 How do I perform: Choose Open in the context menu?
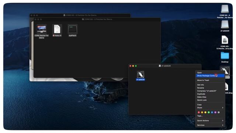point(199,72)
